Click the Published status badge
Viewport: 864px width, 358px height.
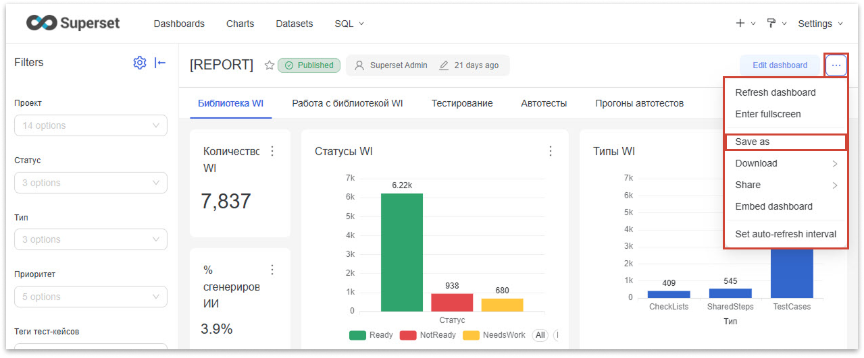click(309, 65)
